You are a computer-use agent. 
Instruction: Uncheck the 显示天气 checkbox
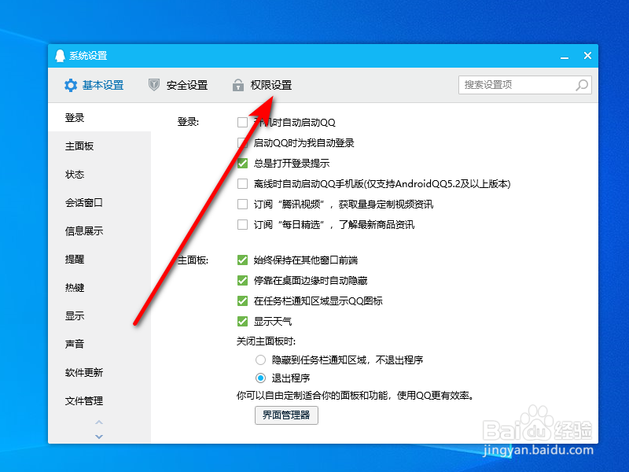[x=242, y=322]
